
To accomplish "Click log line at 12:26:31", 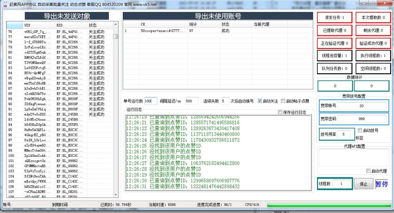I will [183, 186].
